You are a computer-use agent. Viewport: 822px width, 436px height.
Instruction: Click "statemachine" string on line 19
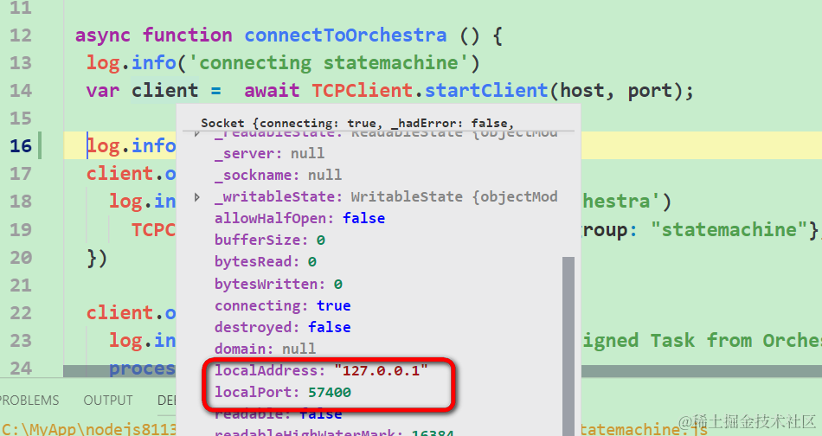pos(729,229)
